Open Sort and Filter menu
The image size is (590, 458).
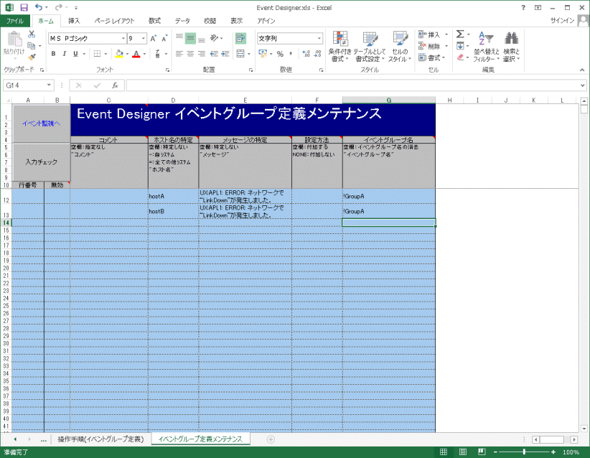click(x=486, y=47)
